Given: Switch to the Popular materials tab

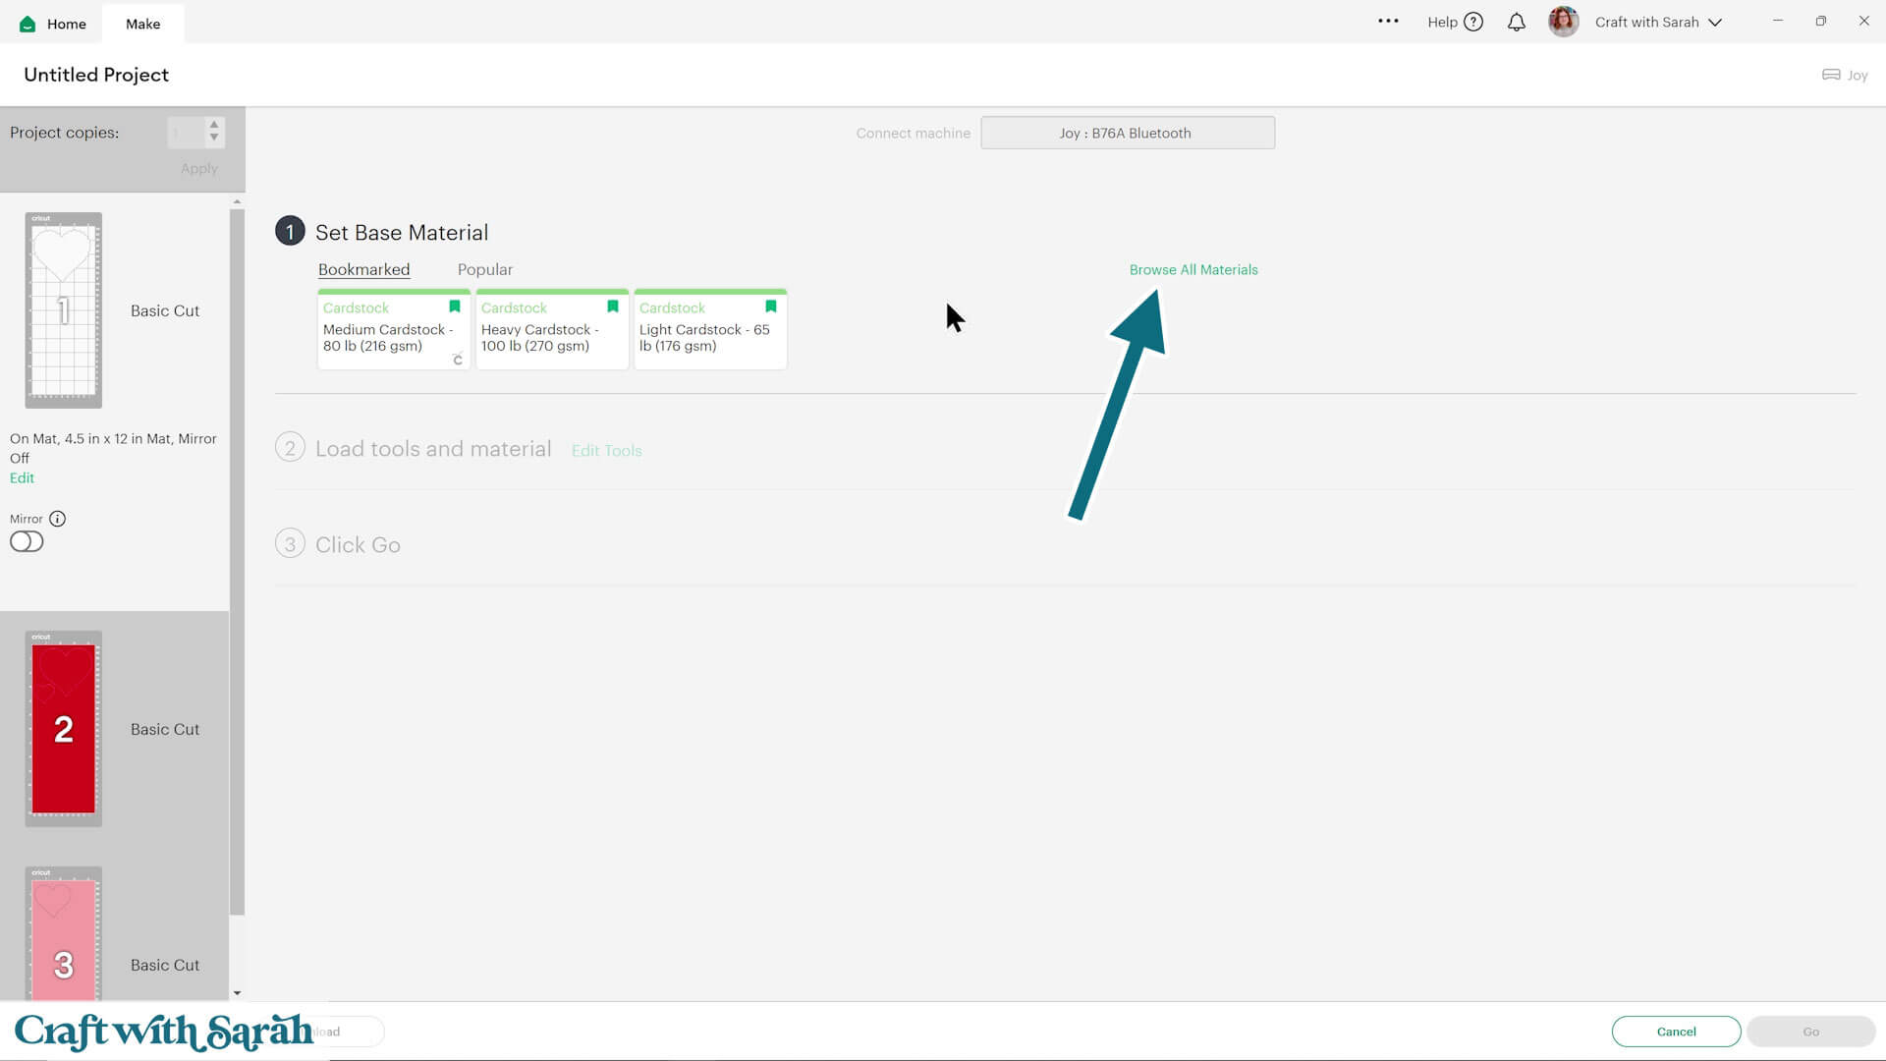Looking at the screenshot, I should point(484,269).
